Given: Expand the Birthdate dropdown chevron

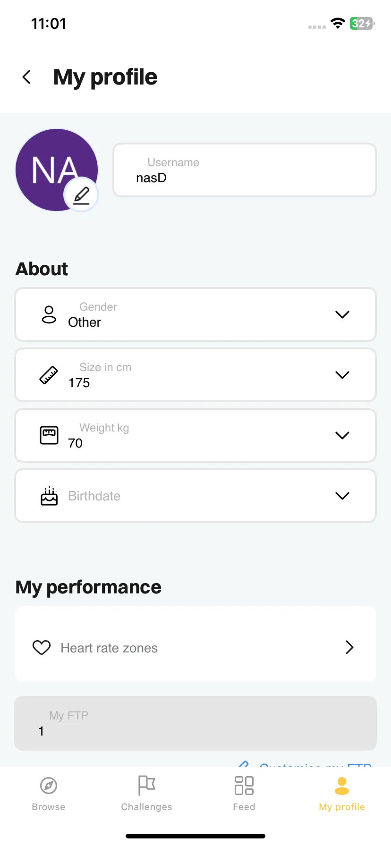Looking at the screenshot, I should coord(342,496).
